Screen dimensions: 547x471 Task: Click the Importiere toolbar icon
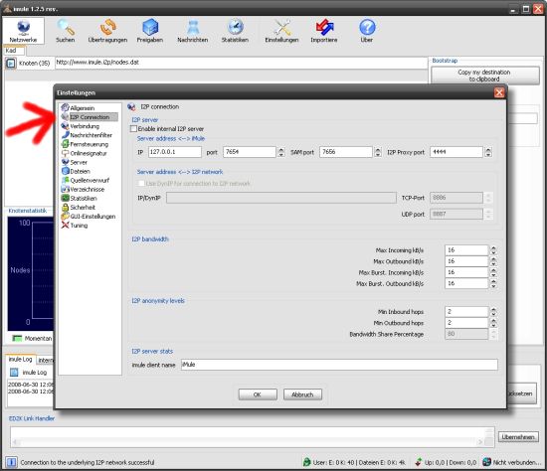(324, 31)
